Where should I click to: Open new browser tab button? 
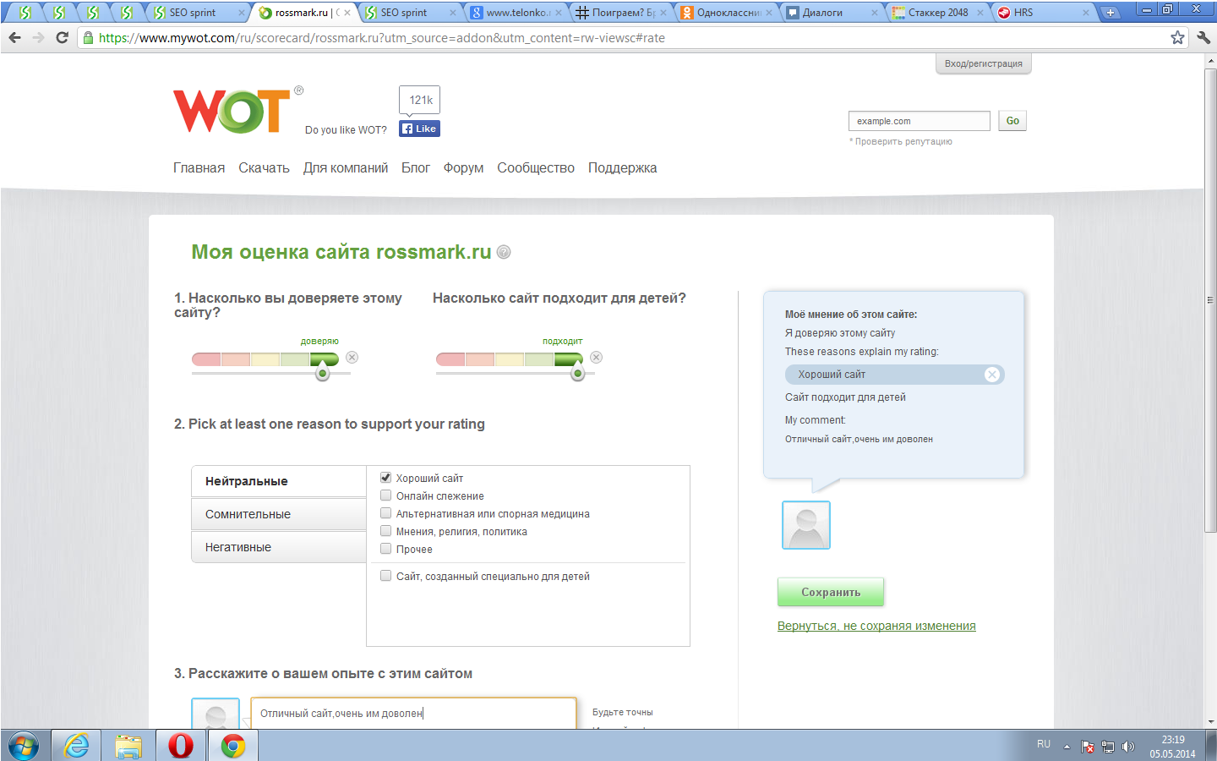(x=1110, y=13)
